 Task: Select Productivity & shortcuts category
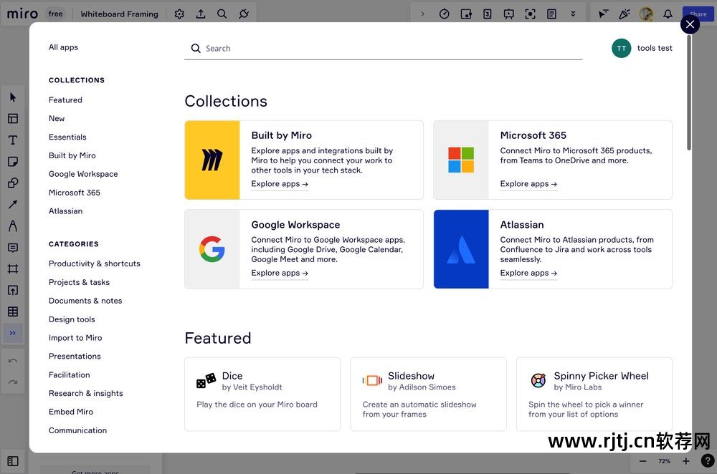tap(95, 263)
